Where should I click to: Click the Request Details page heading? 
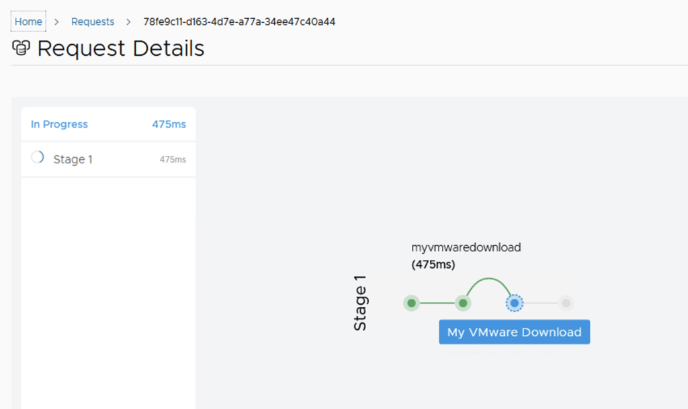[121, 48]
